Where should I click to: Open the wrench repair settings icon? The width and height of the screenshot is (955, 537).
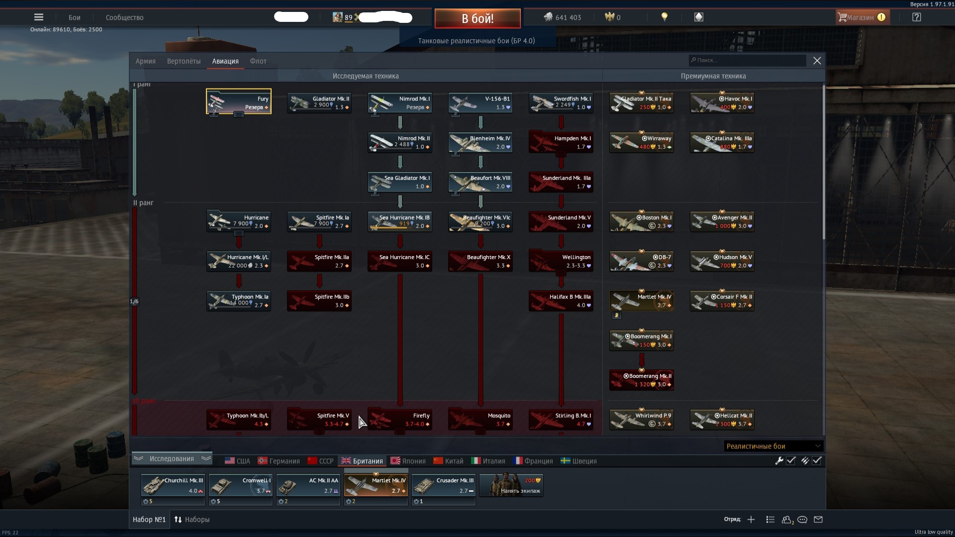(779, 461)
